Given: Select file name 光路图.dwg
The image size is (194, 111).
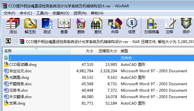Looking at the screenshot, I should [19, 77].
